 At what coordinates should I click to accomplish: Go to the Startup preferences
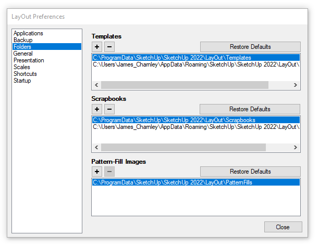tap(22, 81)
